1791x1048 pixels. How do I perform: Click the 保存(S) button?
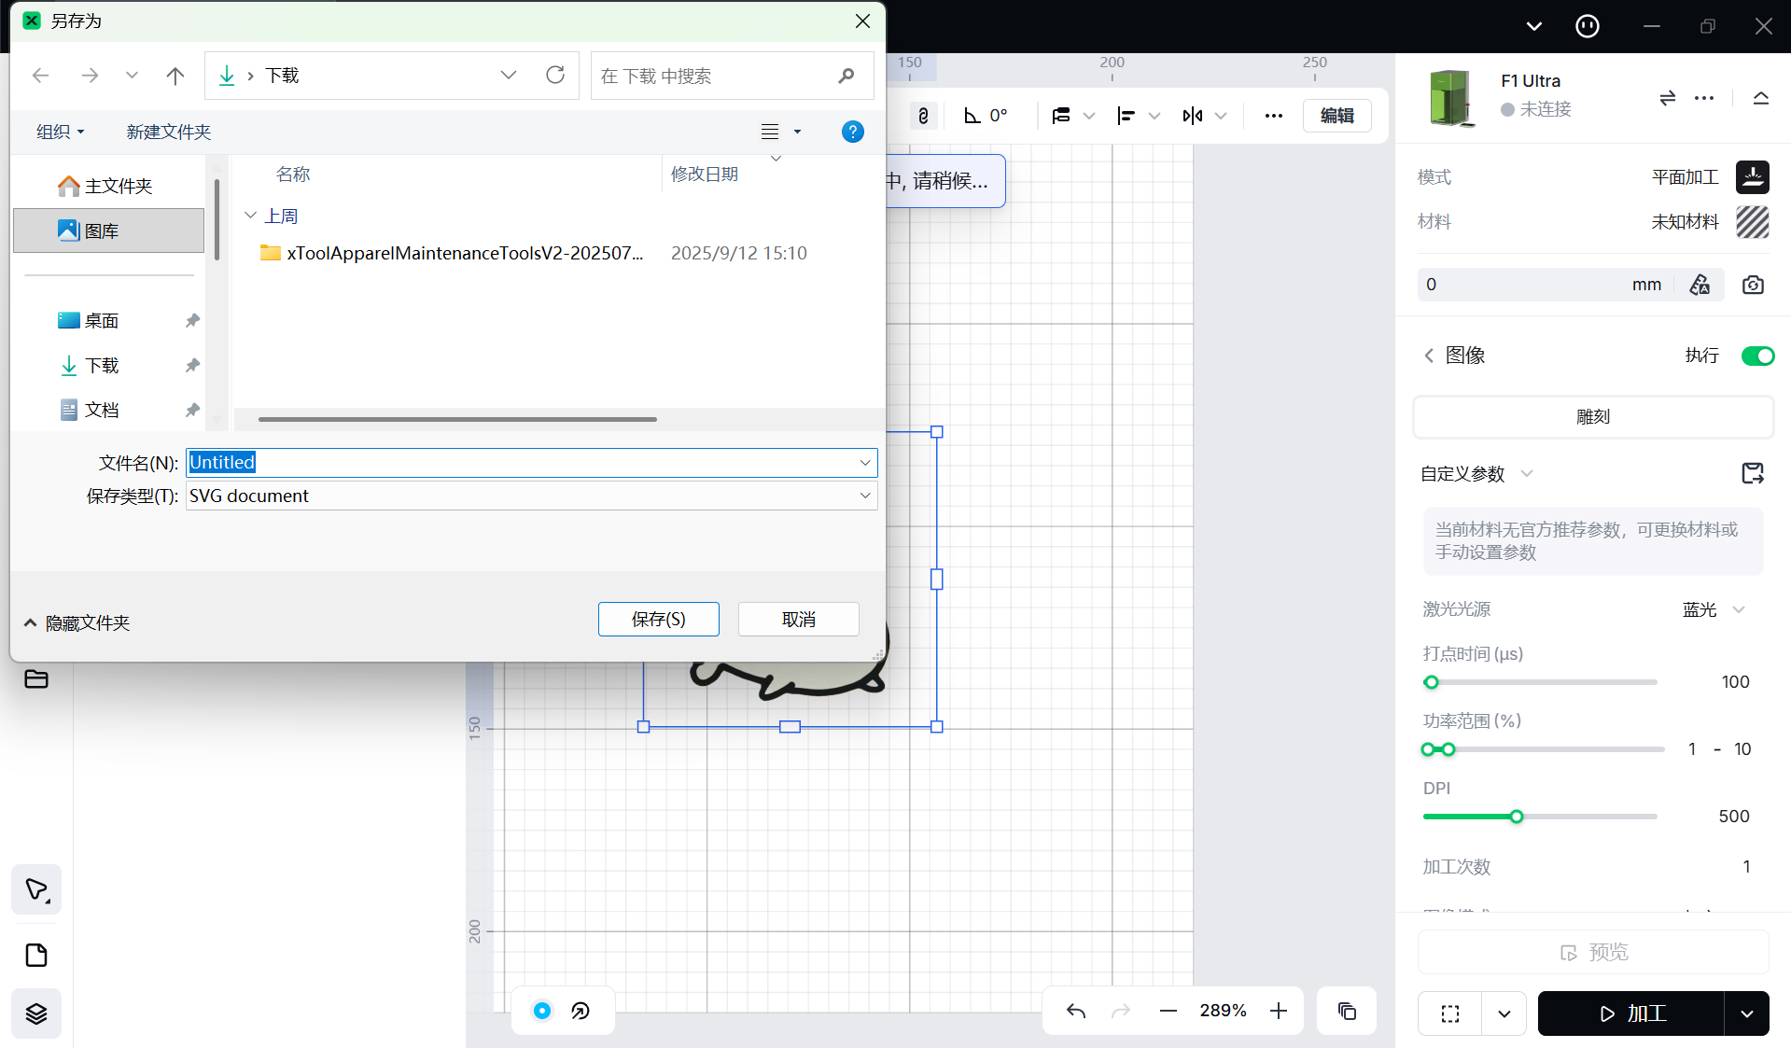(658, 619)
